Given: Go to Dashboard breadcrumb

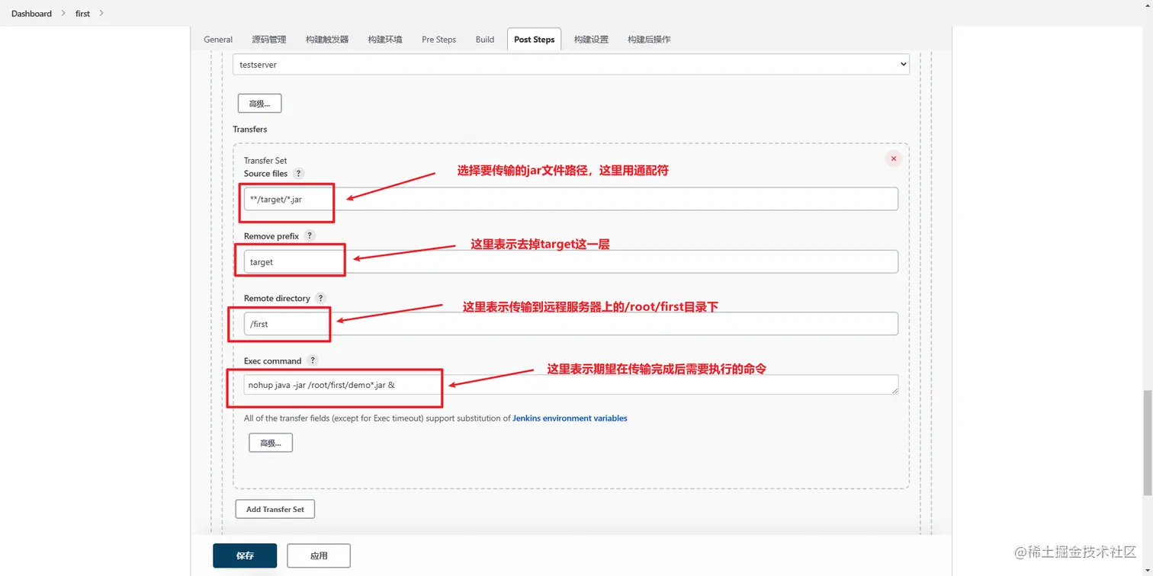Looking at the screenshot, I should click(x=31, y=14).
